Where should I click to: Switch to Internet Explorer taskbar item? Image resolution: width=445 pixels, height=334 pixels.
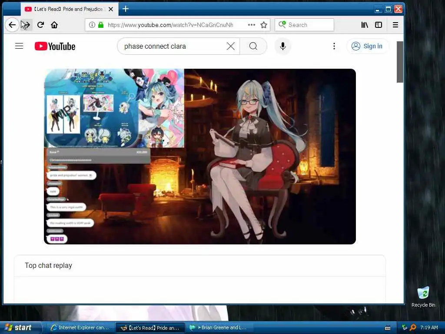pyautogui.click(x=80, y=328)
